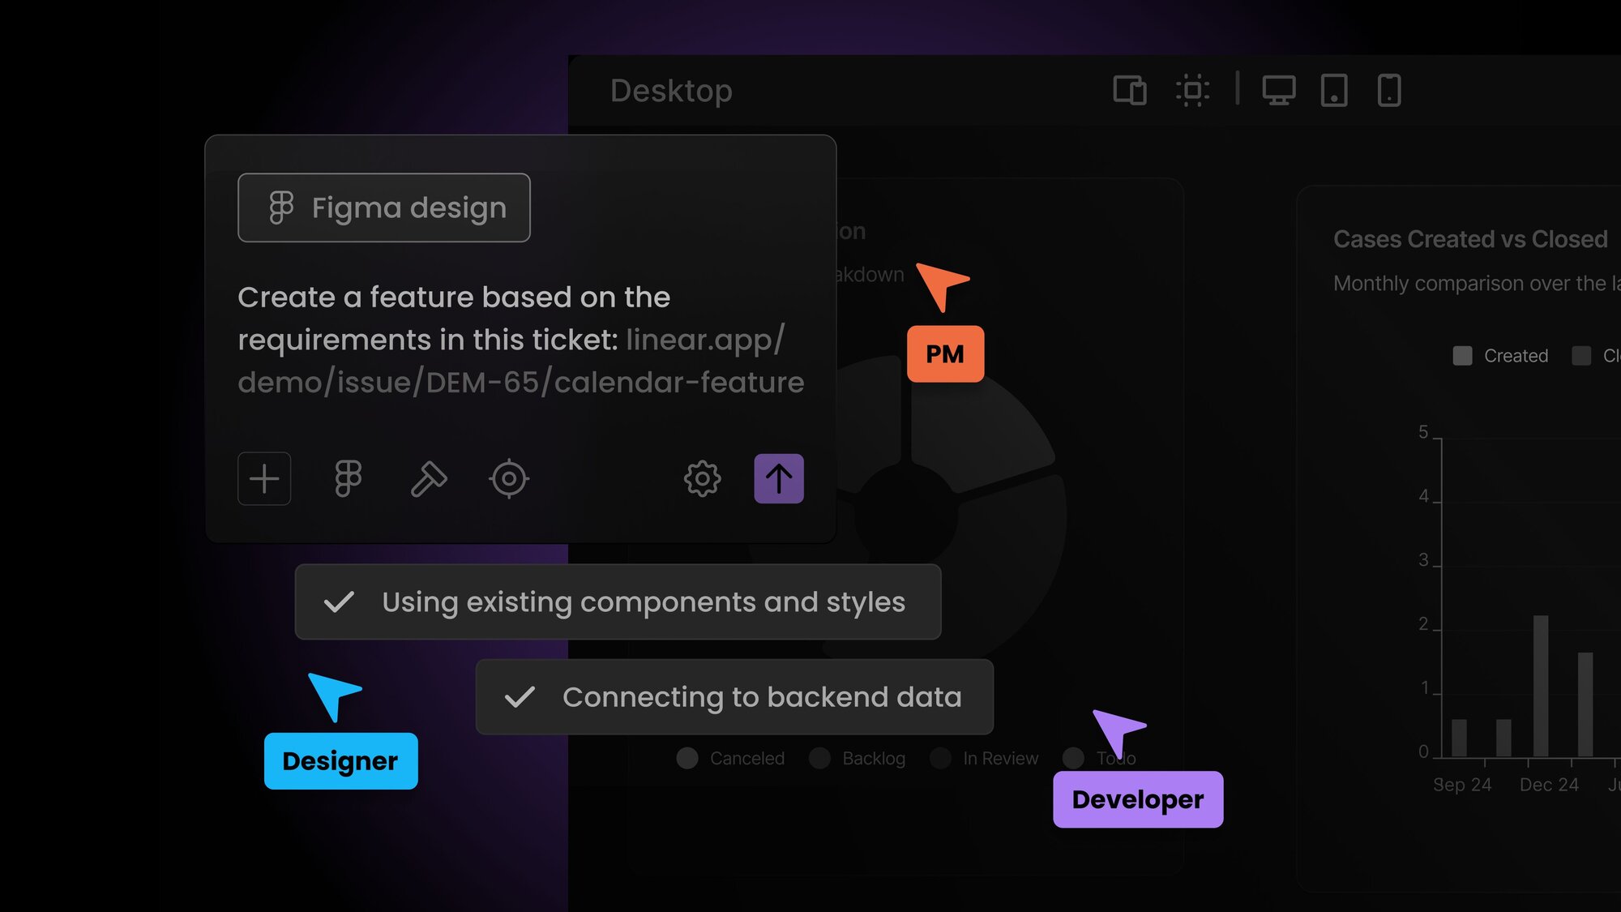The height and width of the screenshot is (912, 1621).
Task: Toggle the Created series legend
Action: (1500, 356)
